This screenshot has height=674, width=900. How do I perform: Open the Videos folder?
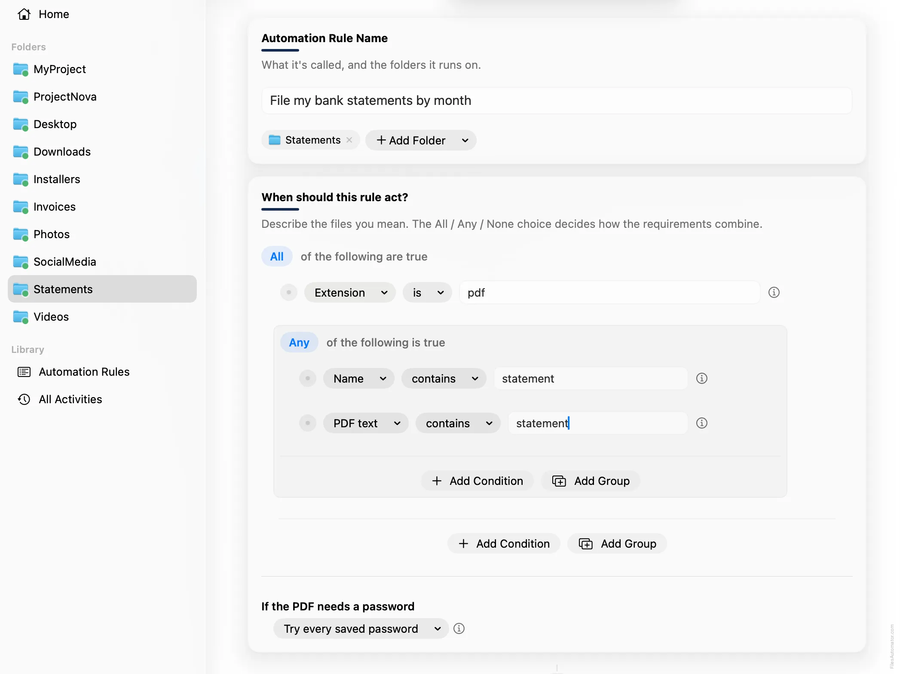coord(102,317)
